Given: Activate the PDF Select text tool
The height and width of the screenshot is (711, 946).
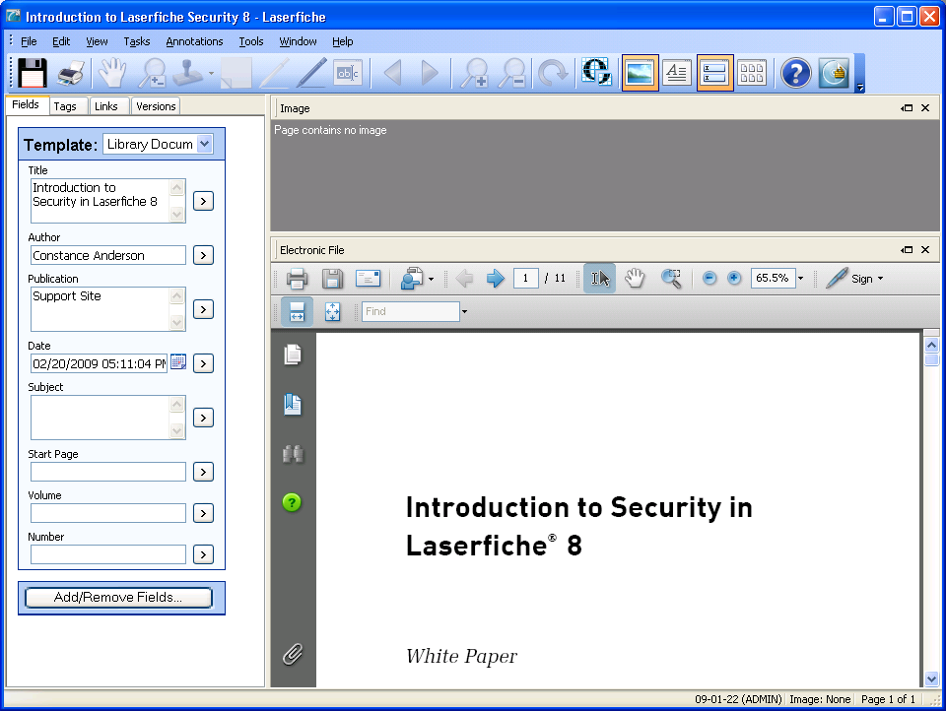Looking at the screenshot, I should click(x=600, y=279).
